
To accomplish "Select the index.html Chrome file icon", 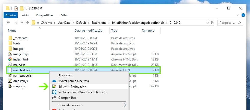I will pos(10,59).
